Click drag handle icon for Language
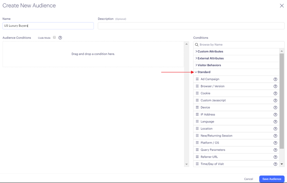This screenshot has height=183, width=287. point(197,122)
